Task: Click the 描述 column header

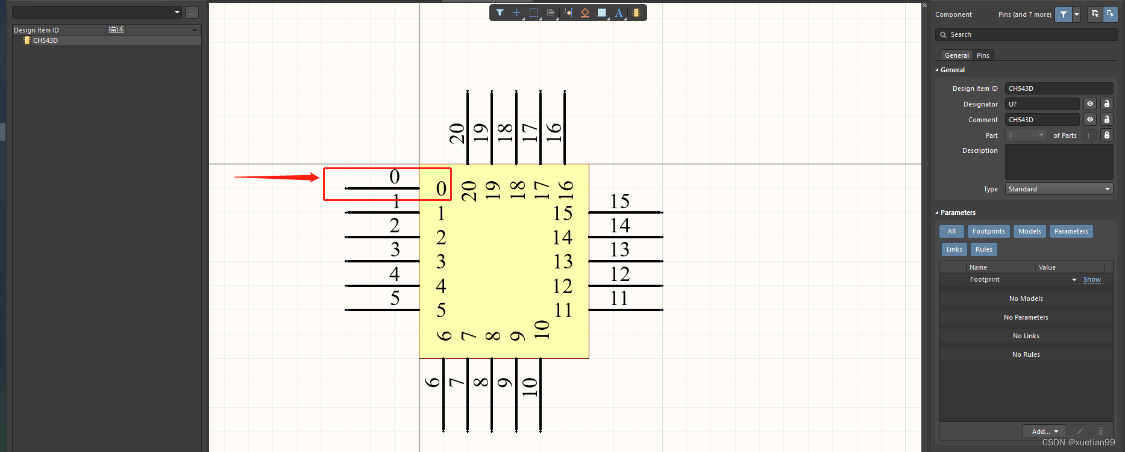Action: coord(153,29)
